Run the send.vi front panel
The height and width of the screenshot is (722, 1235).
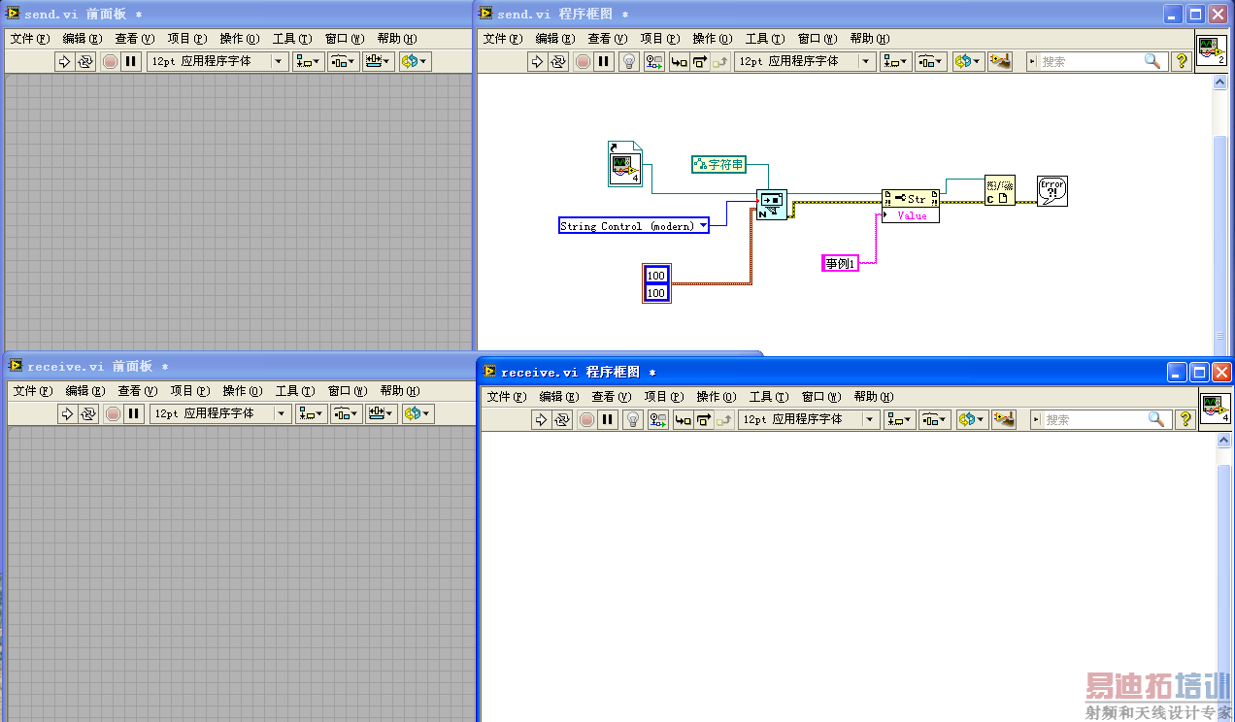tap(64, 61)
